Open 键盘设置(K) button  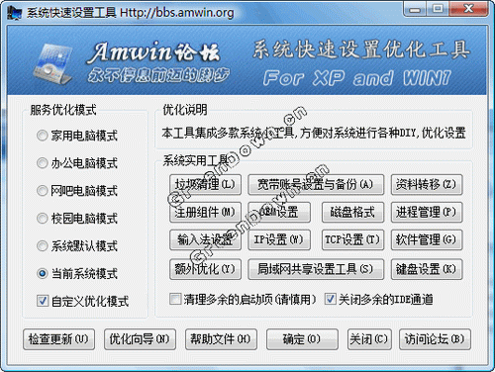click(427, 269)
